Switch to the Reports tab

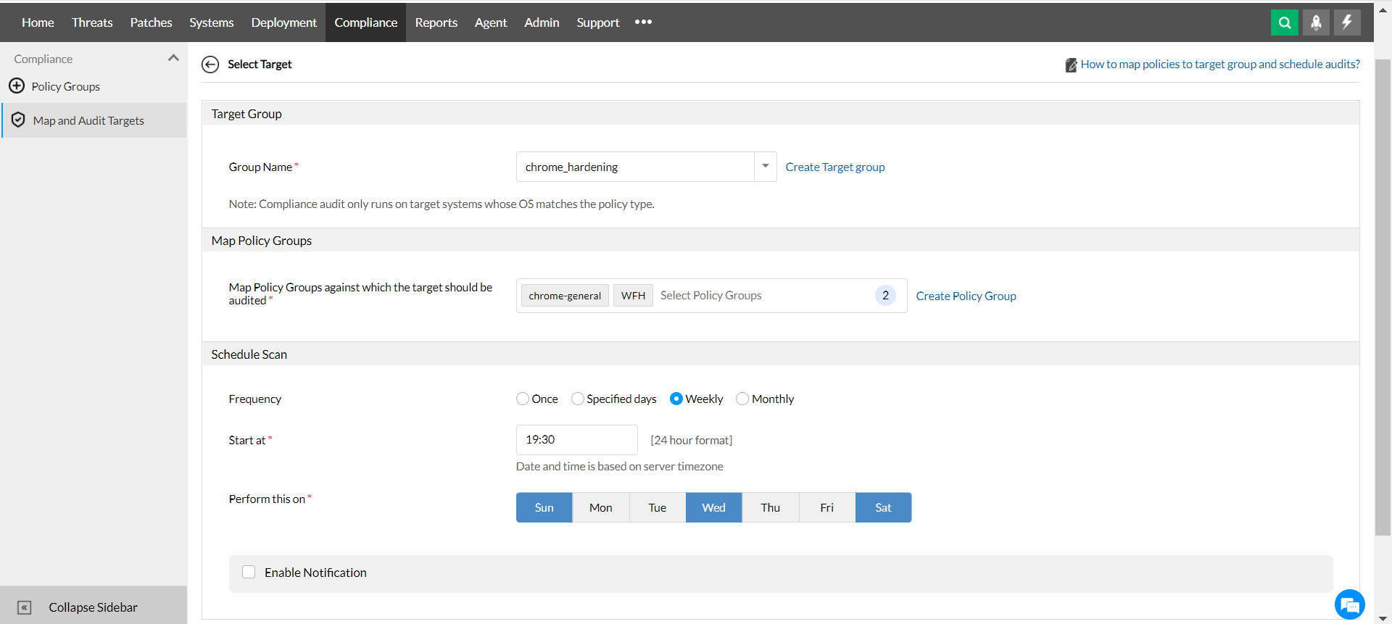pyautogui.click(x=436, y=22)
